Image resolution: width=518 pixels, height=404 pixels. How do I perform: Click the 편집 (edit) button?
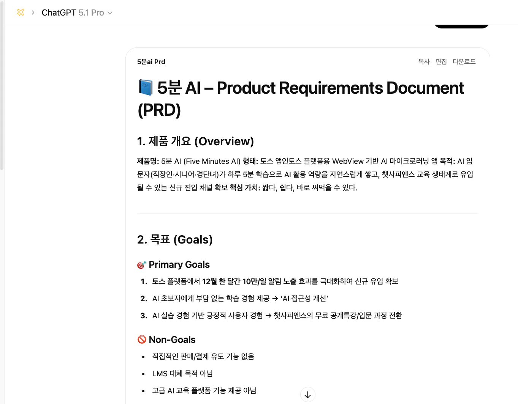[441, 61]
